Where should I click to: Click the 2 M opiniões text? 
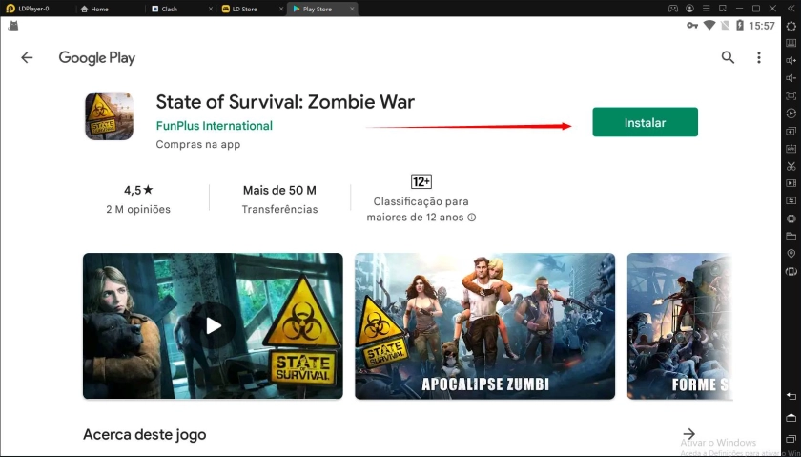coord(138,209)
